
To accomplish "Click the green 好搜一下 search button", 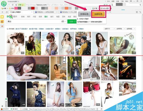I will click(x=72, y=22).
